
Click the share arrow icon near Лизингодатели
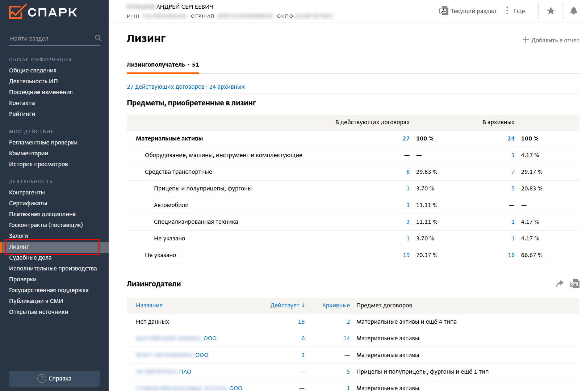[x=560, y=284]
